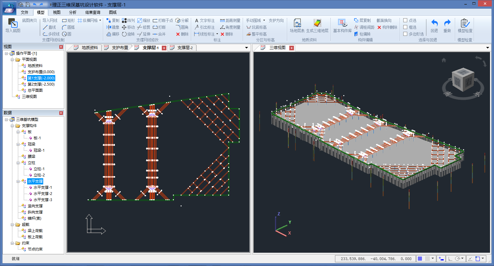Screen dimensions: 494x266
Task: Click the 层复制 button
Action: click(362, 20)
